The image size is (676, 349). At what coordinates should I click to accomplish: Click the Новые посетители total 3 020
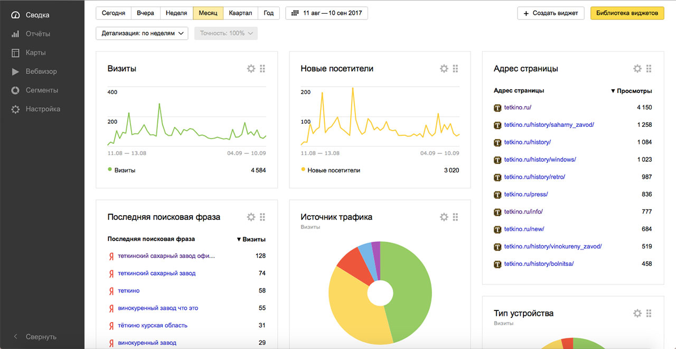tap(452, 170)
